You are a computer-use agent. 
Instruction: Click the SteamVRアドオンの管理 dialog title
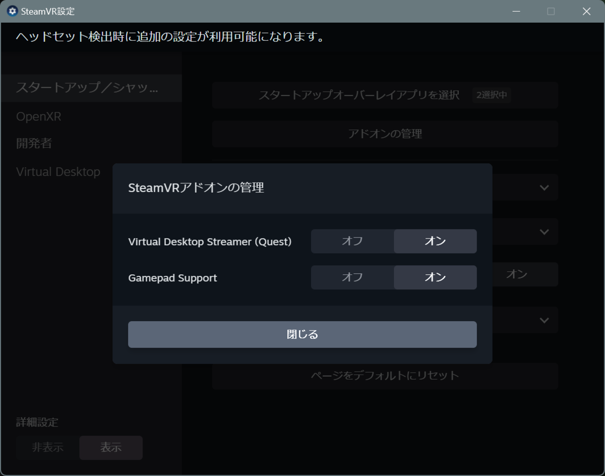(196, 188)
